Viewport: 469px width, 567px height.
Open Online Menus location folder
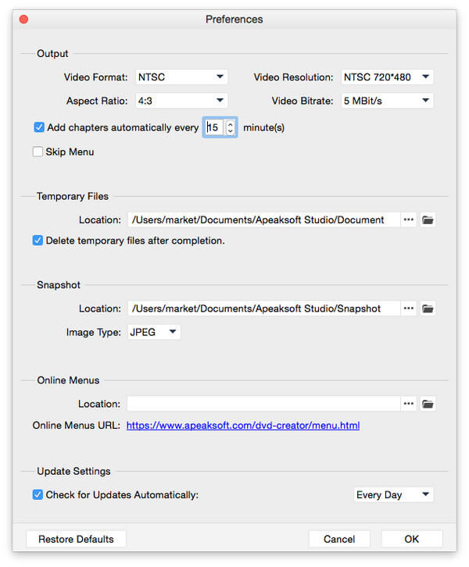tap(428, 404)
